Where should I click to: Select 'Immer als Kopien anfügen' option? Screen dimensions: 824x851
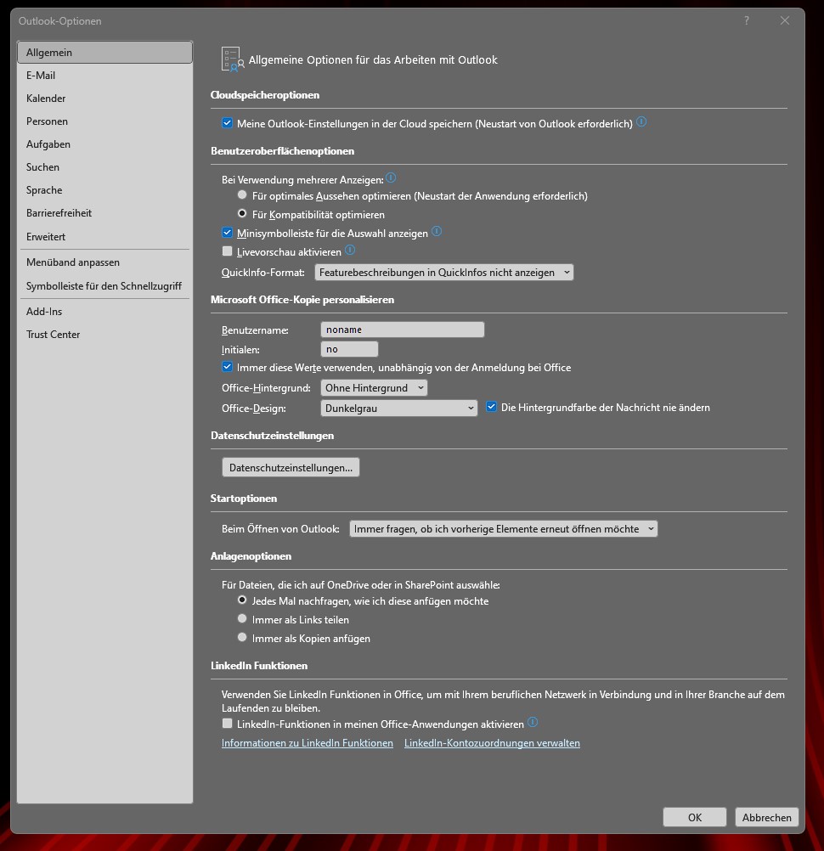coord(242,638)
